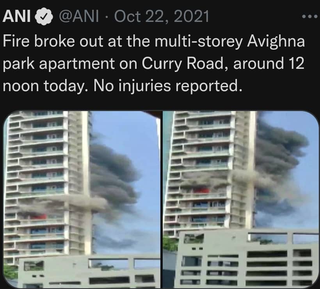Click the black smoke cloud in left photo

click(x=114, y=178)
